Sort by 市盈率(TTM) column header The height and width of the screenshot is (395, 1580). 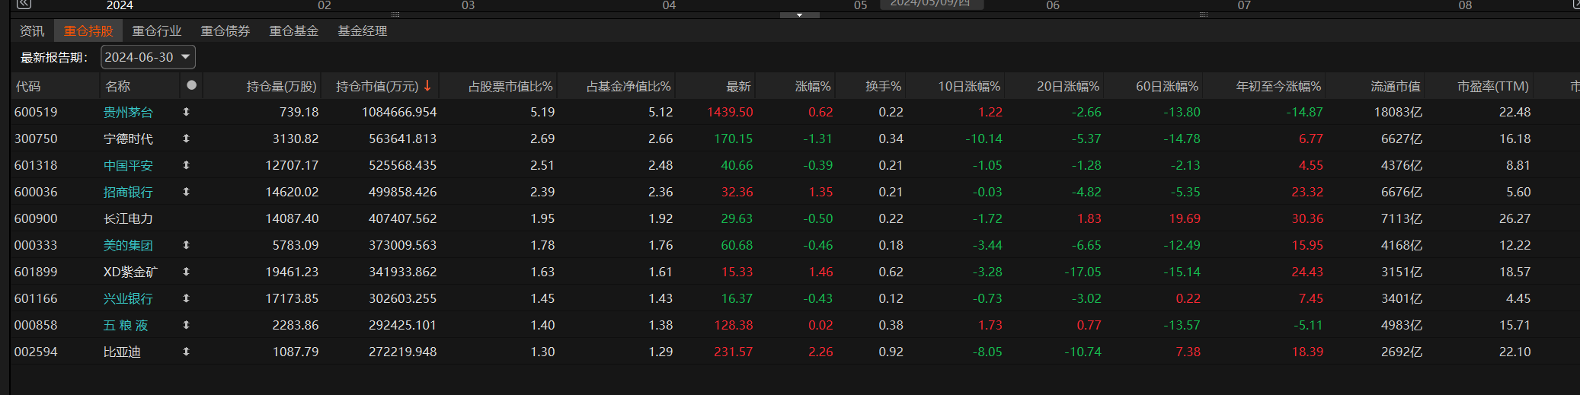[1493, 86]
